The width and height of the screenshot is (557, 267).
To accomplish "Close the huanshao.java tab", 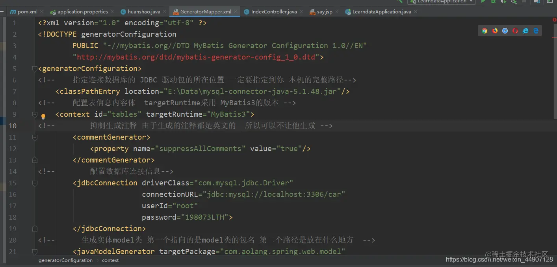I will (x=165, y=12).
